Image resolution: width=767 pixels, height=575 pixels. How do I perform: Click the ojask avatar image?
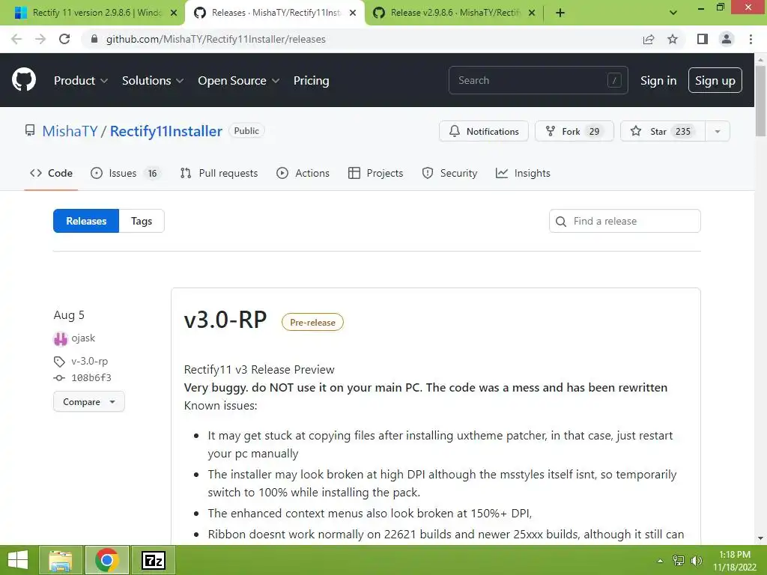coord(60,338)
